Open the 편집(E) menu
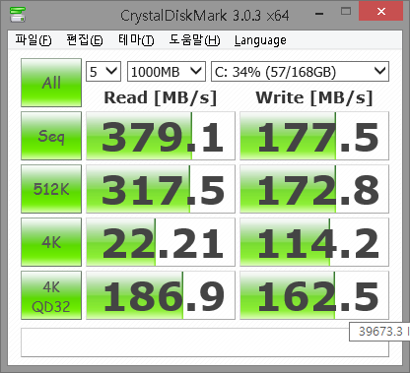Image resolution: width=410 pixels, height=373 pixels. click(x=85, y=40)
